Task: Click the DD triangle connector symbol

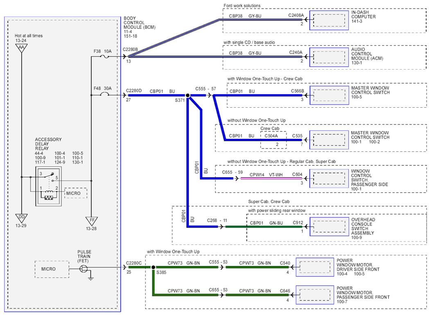Action: (21, 218)
